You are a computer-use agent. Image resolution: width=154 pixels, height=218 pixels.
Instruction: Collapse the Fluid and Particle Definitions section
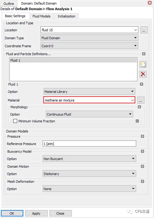pos(144,54)
